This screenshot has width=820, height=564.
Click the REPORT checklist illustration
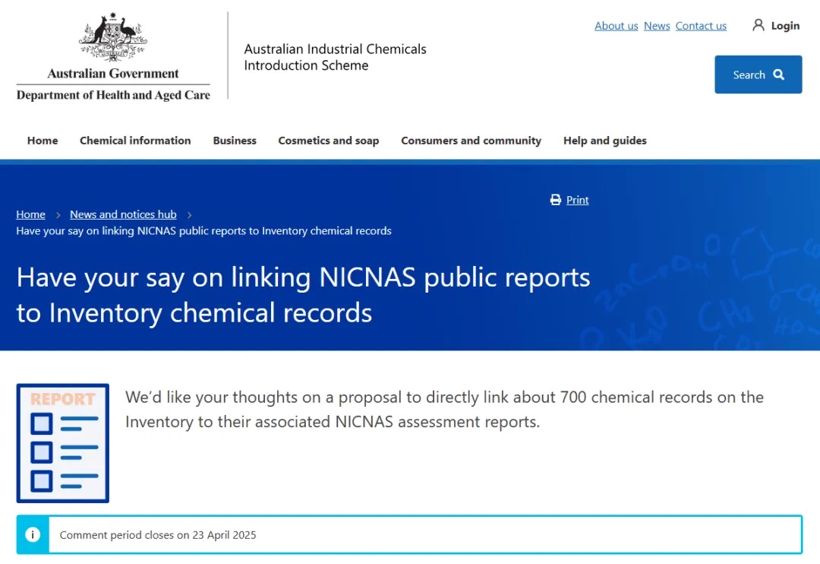[x=63, y=443]
